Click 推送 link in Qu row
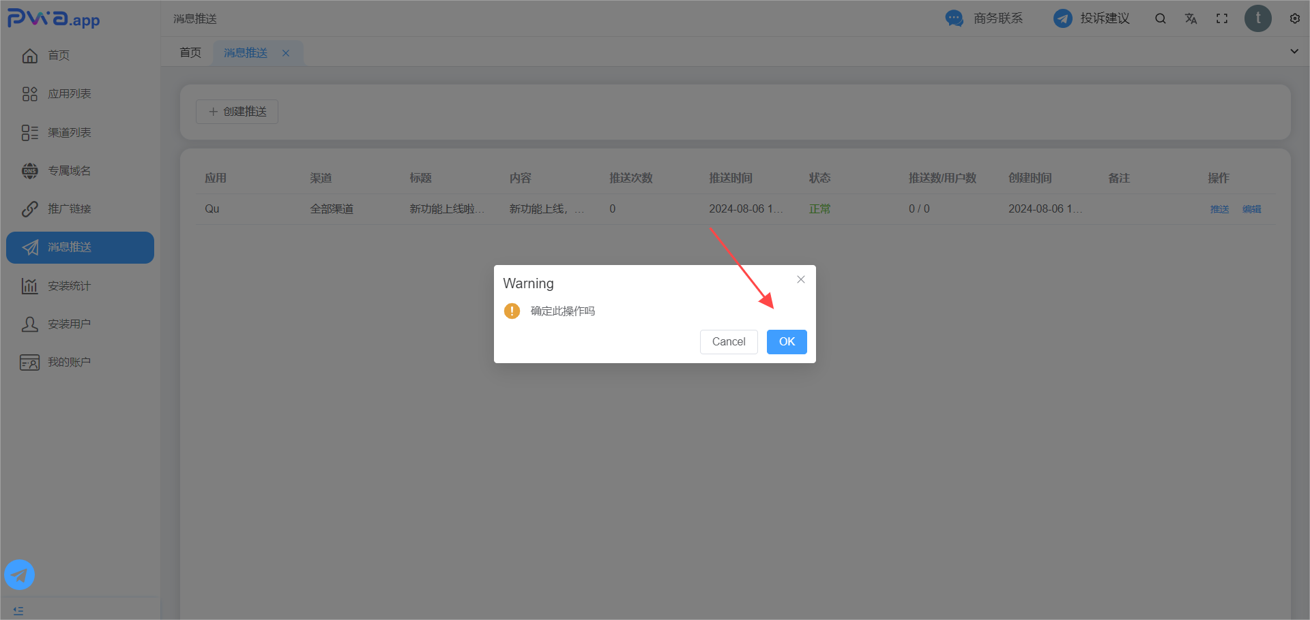1310x620 pixels. coord(1219,209)
